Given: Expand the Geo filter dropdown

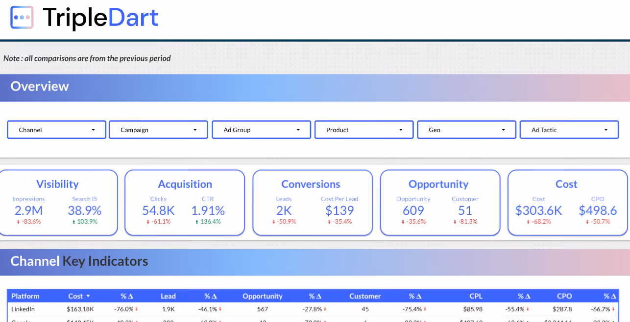Looking at the screenshot, I should pyautogui.click(x=466, y=130).
